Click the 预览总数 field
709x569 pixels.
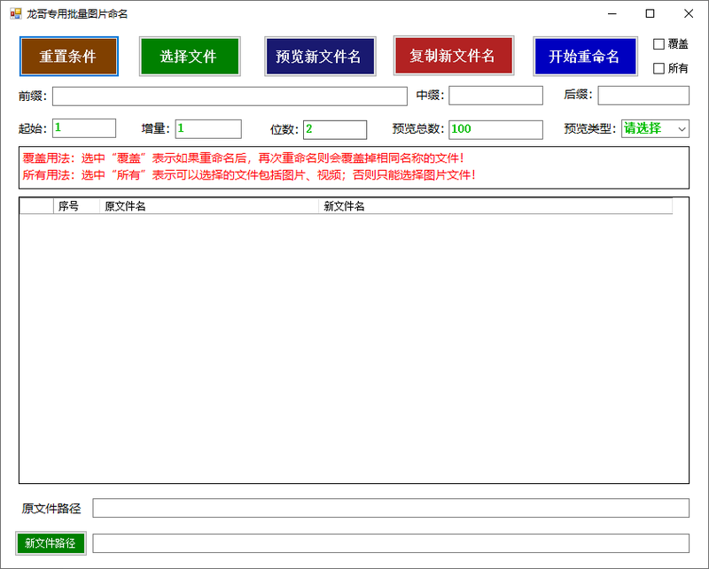point(495,129)
